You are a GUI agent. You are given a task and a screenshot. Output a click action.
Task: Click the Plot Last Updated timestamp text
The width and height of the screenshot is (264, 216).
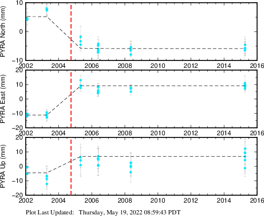point(103,212)
